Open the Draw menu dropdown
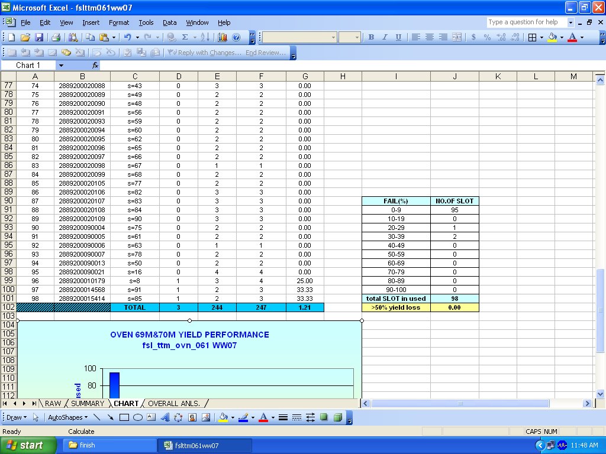606x454 pixels. tap(17, 417)
